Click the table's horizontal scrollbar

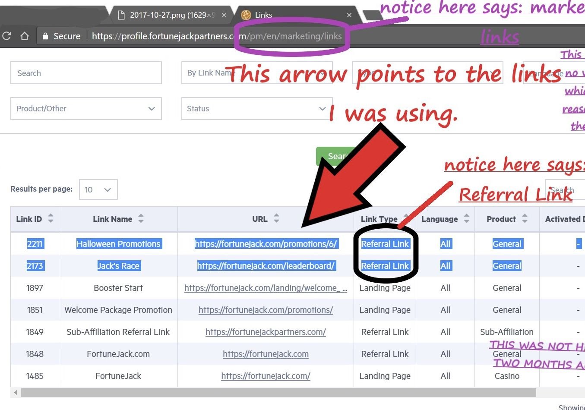pyautogui.click(x=278, y=392)
